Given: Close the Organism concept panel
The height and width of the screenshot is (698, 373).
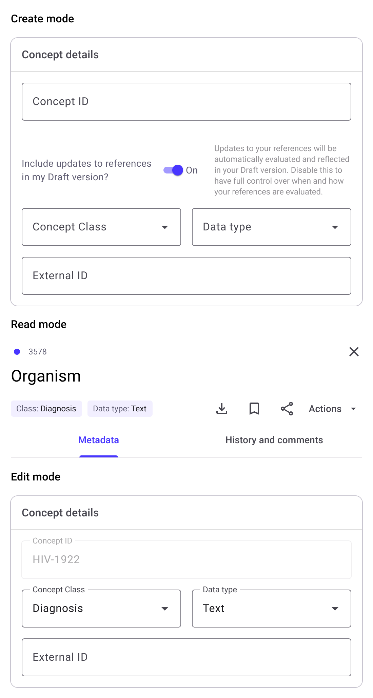Looking at the screenshot, I should pos(354,352).
